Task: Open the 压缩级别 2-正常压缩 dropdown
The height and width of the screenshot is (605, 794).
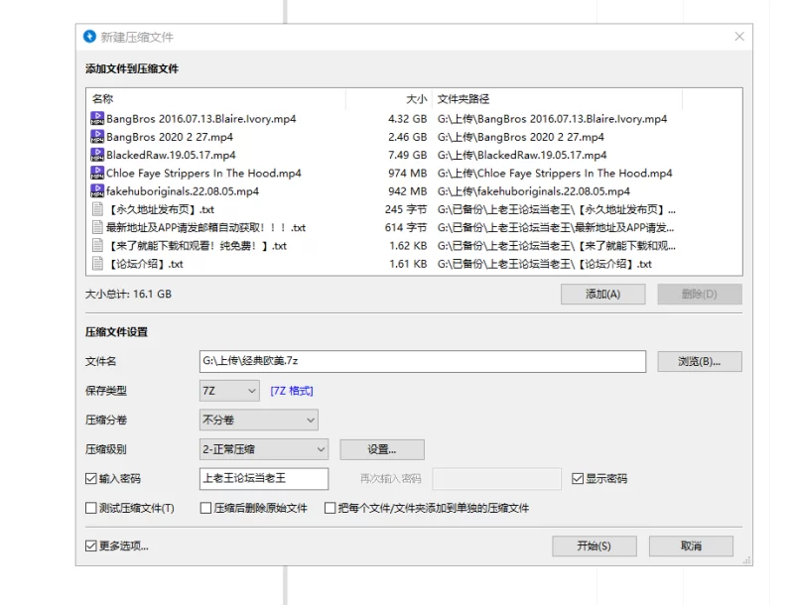Action: click(264, 449)
